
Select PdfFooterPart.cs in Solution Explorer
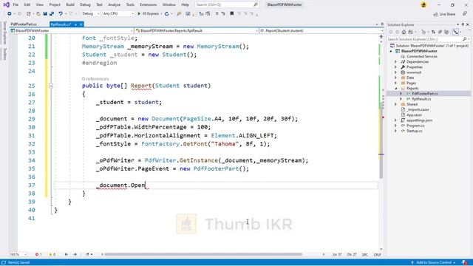tap(425, 94)
